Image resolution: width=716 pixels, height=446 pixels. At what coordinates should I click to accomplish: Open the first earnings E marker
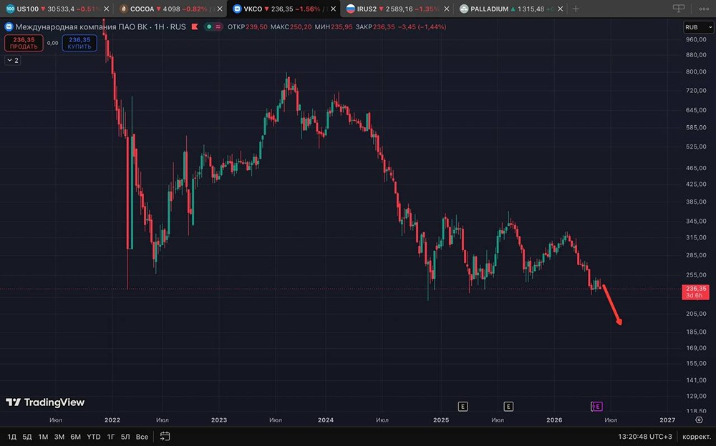(463, 406)
